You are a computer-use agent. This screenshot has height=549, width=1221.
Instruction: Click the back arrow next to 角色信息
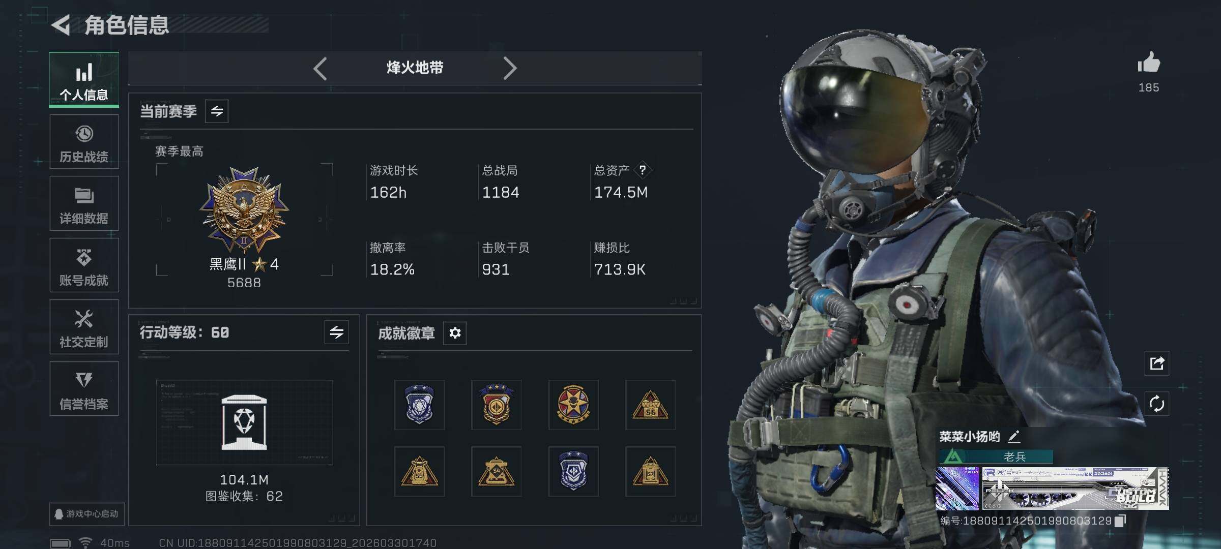pyautogui.click(x=62, y=25)
